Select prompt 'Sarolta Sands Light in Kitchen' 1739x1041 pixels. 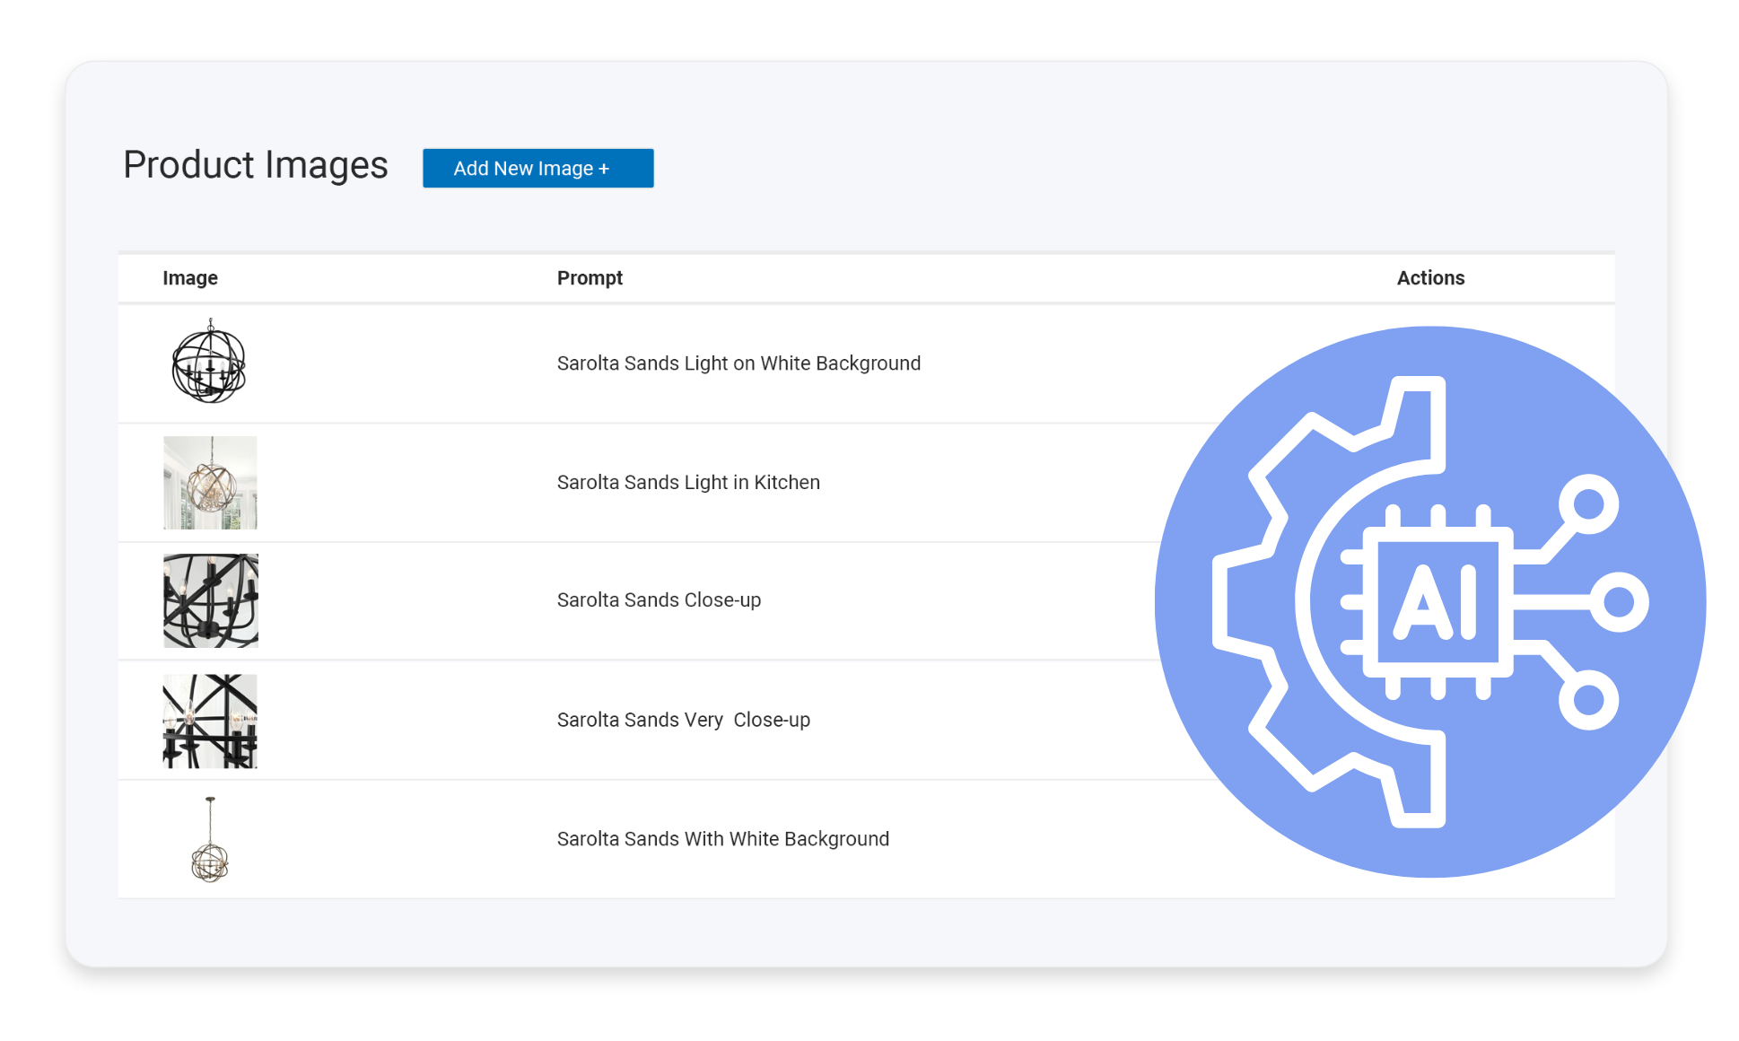point(688,483)
